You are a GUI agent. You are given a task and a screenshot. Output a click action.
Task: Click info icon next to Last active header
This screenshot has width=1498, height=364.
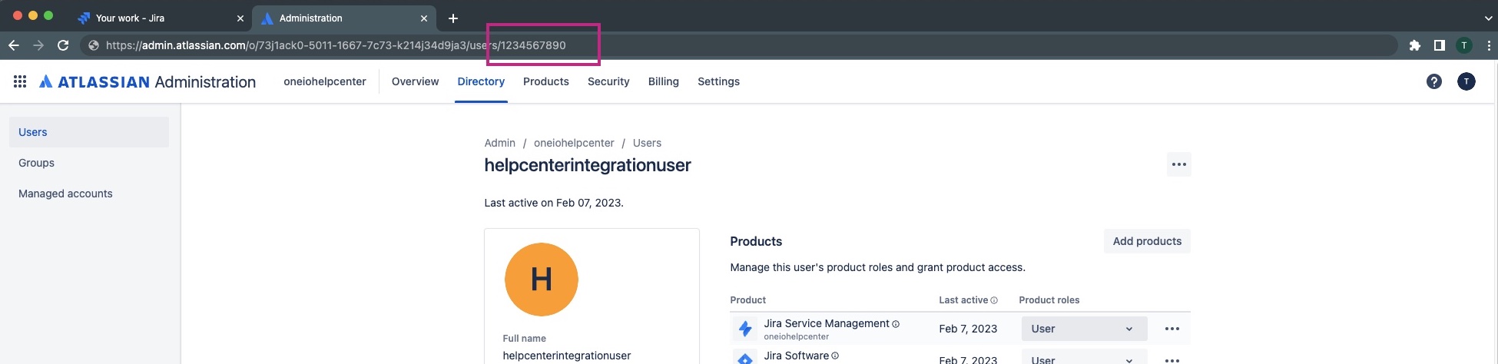[x=994, y=300]
